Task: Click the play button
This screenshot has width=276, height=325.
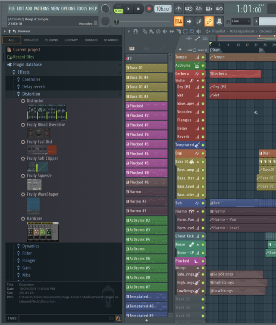Action: [129, 9]
